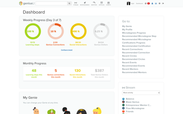Click the 100% Learning steps progress ring
The width and height of the screenshot is (183, 114).
pyautogui.click(x=33, y=31)
